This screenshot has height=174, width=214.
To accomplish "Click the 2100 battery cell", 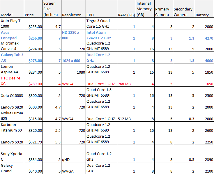I will (x=204, y=168).
